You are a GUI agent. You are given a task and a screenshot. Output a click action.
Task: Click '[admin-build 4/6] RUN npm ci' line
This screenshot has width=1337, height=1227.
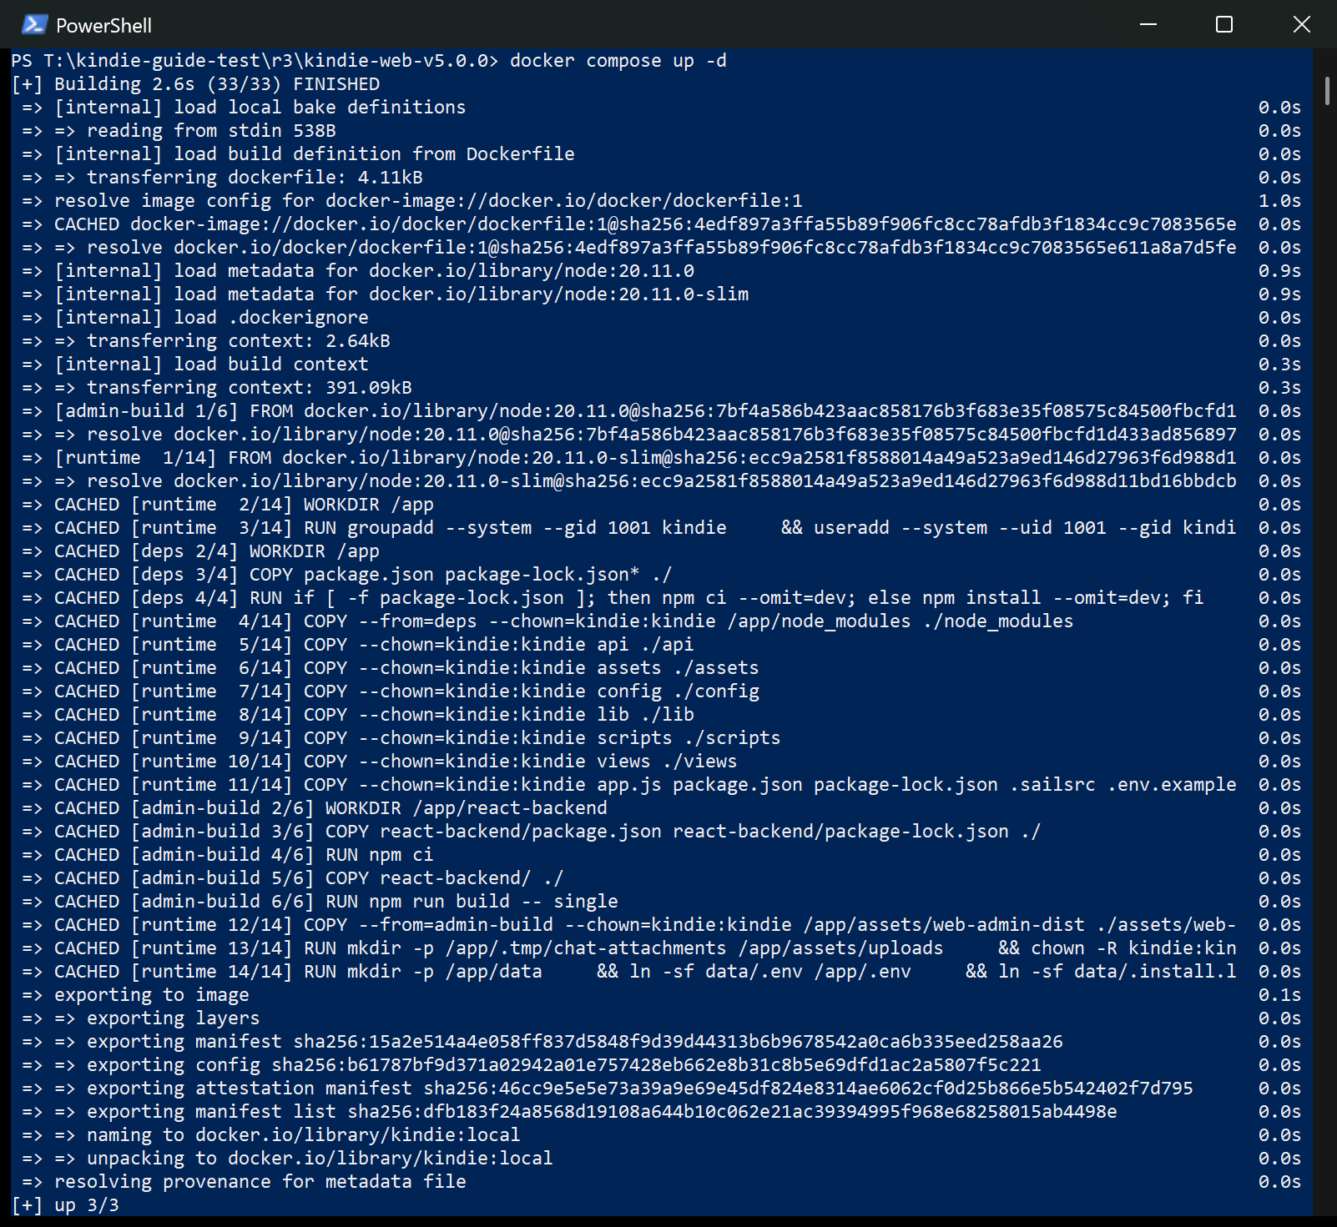tap(282, 854)
